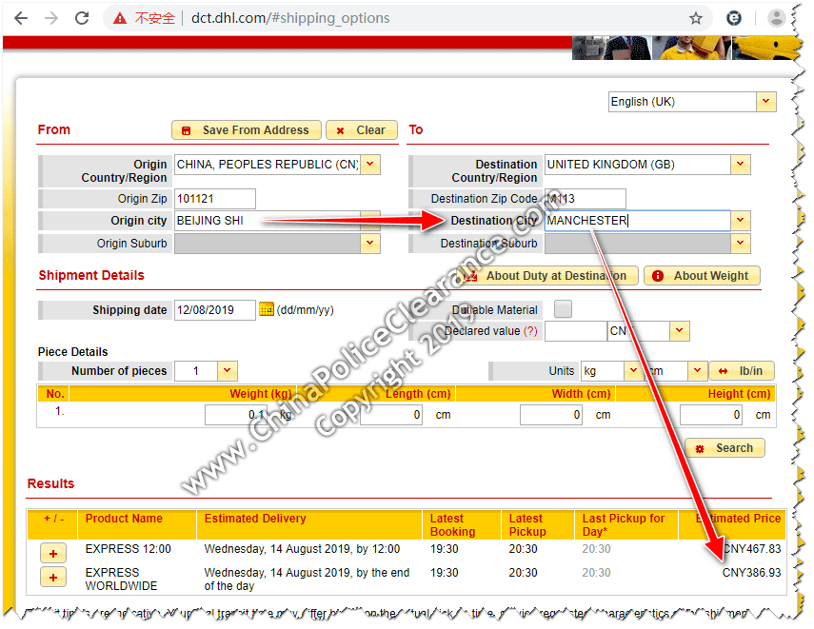Bookmark this page with the star icon
This screenshot has width=814, height=629.
pos(696,19)
